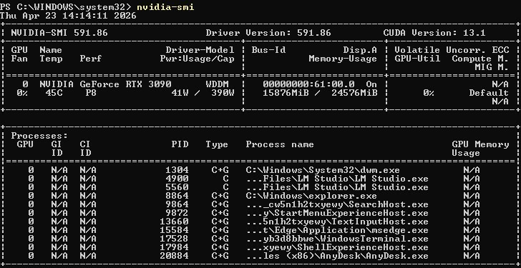This screenshot has height=268, width=521.
Task: Select the 41W power usage value
Action: 180,93
